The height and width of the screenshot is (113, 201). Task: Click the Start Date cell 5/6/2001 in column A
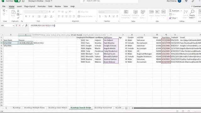tap(11, 46)
